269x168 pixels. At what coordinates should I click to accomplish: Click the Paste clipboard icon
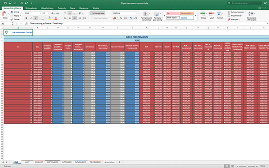coord(4,14)
